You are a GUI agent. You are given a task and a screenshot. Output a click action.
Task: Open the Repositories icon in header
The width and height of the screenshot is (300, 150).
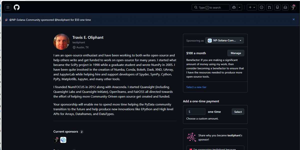277,7
